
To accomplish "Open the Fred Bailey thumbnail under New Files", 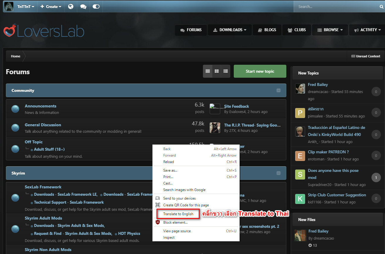I will pos(300,235).
